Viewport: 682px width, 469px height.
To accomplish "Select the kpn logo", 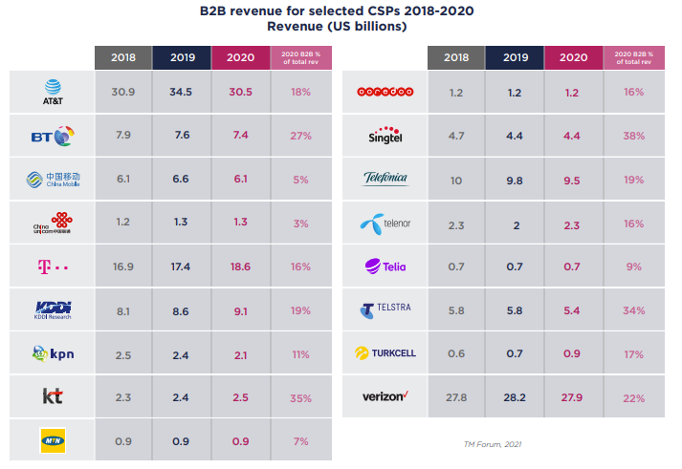I will (53, 354).
